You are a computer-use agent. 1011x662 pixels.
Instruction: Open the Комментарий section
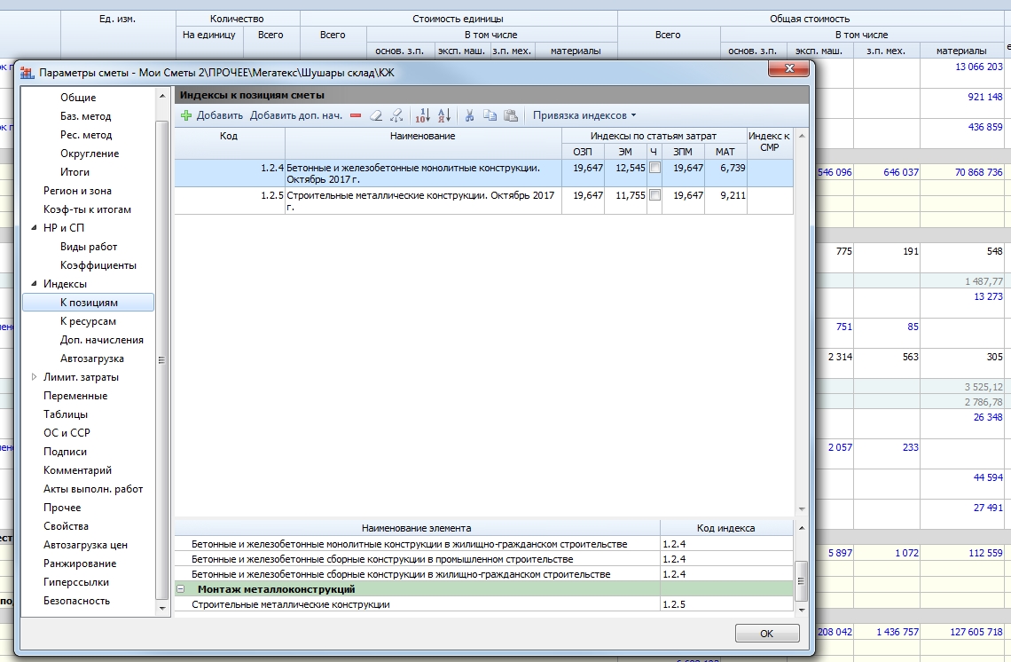point(77,470)
